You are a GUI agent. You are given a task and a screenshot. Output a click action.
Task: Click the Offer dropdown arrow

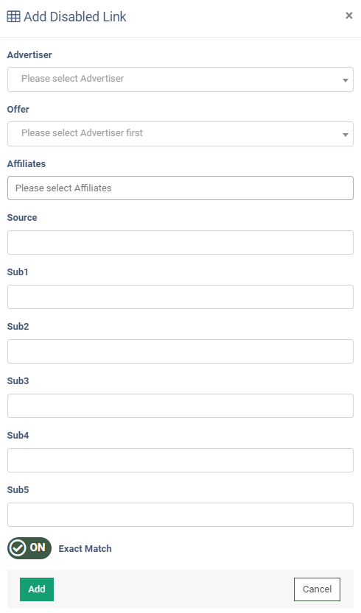346,135
